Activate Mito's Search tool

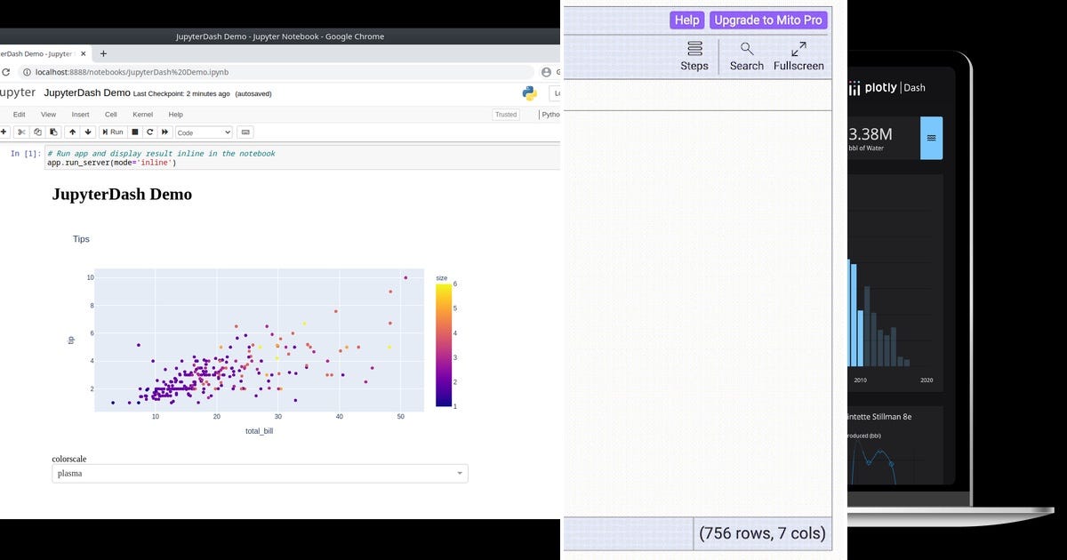tap(746, 55)
